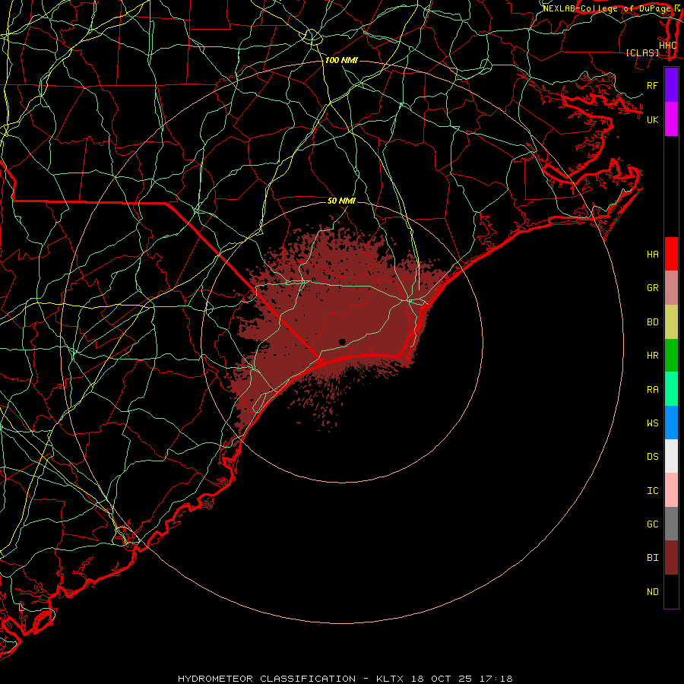This screenshot has width=684, height=684.
Task: Click the 50 NMI range ring label
Action: coord(341,201)
